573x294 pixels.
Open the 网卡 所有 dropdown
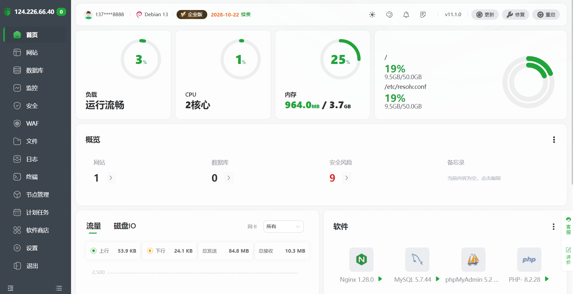click(x=283, y=226)
